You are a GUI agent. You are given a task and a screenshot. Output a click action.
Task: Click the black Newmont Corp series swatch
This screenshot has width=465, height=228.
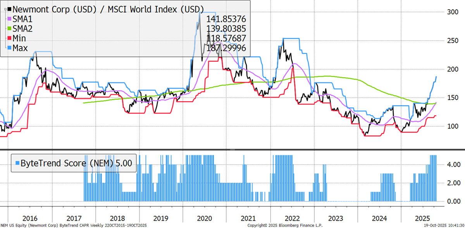point(10,9)
